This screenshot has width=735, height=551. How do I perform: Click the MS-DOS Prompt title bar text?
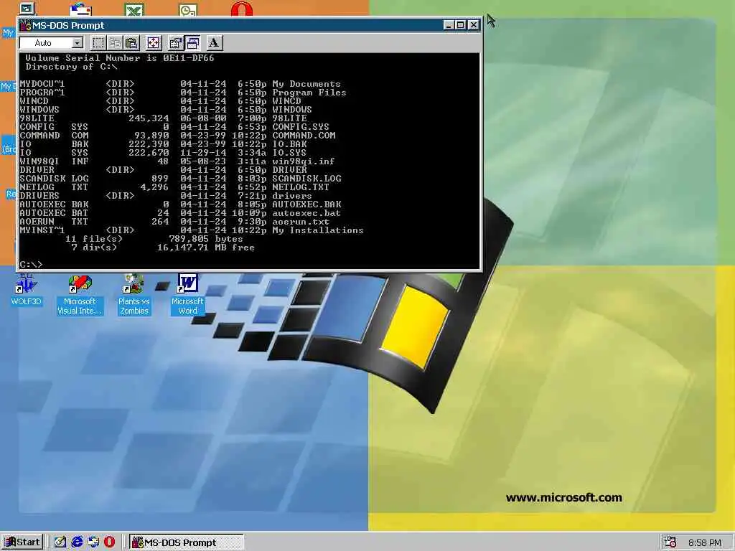[68, 25]
